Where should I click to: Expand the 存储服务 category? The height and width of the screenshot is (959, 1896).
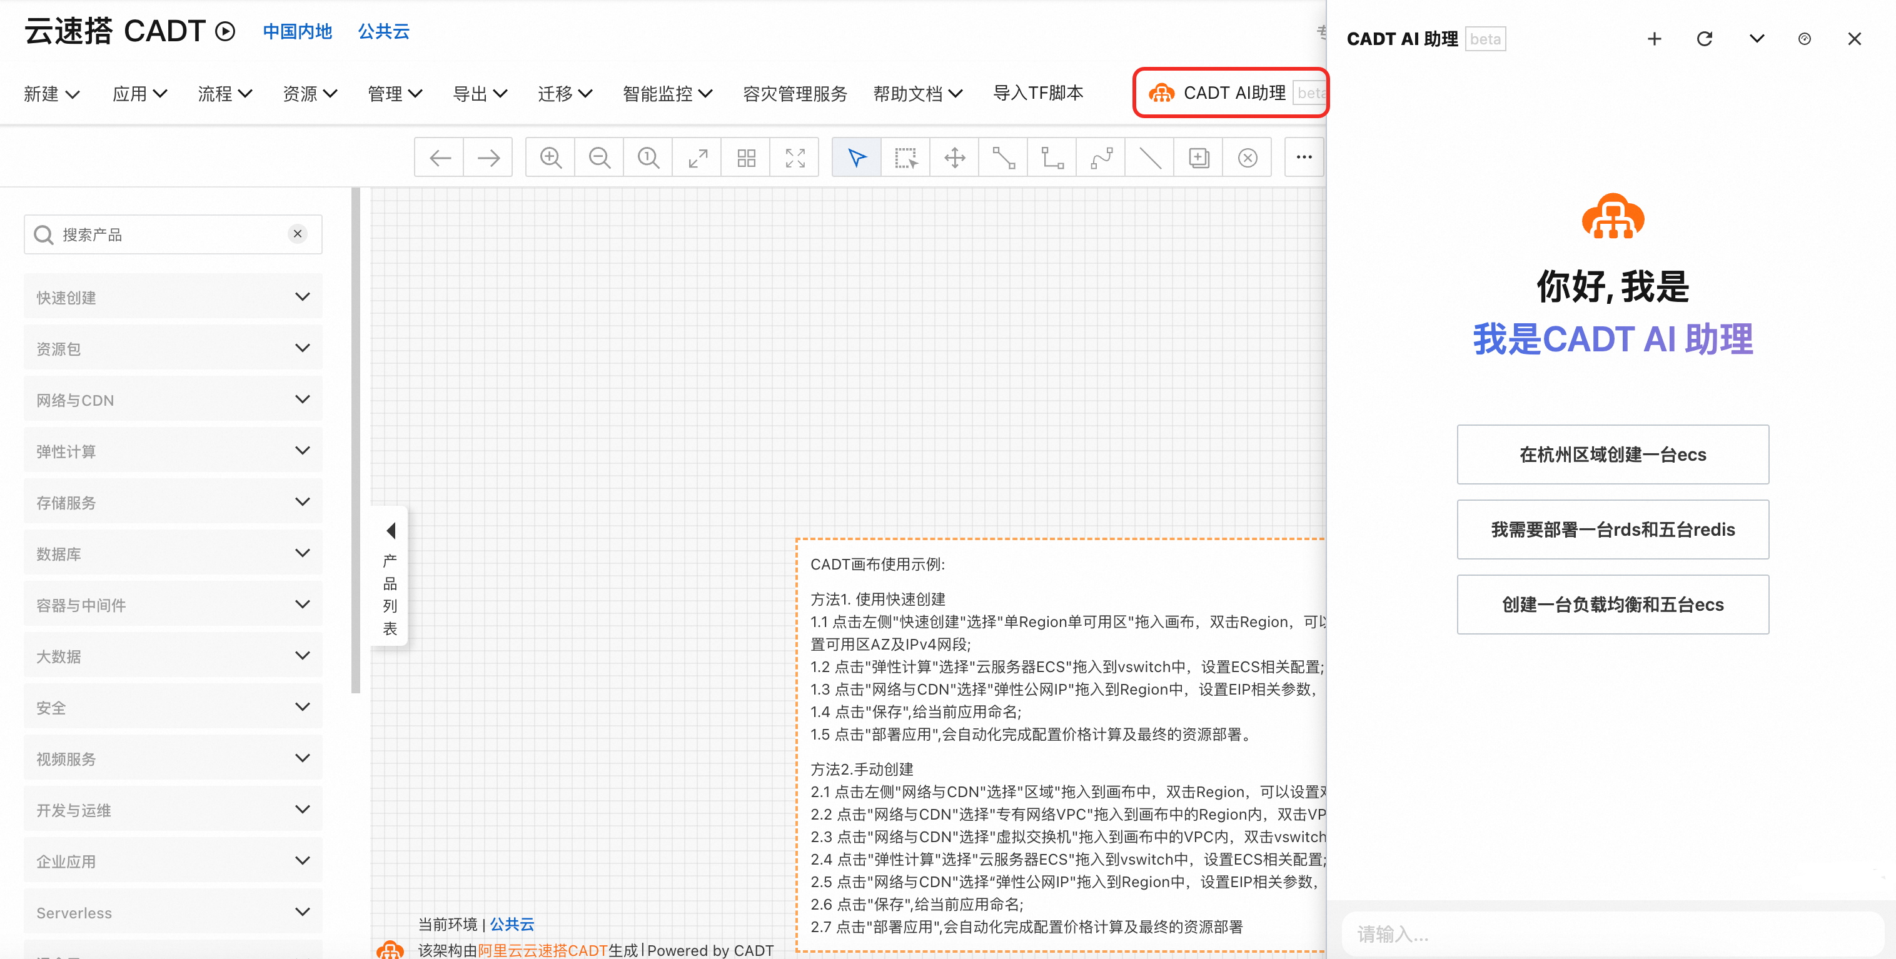173,502
